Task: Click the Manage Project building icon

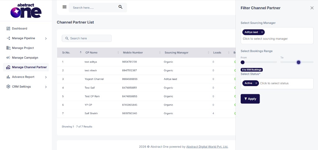Action: pyautogui.click(x=8, y=48)
